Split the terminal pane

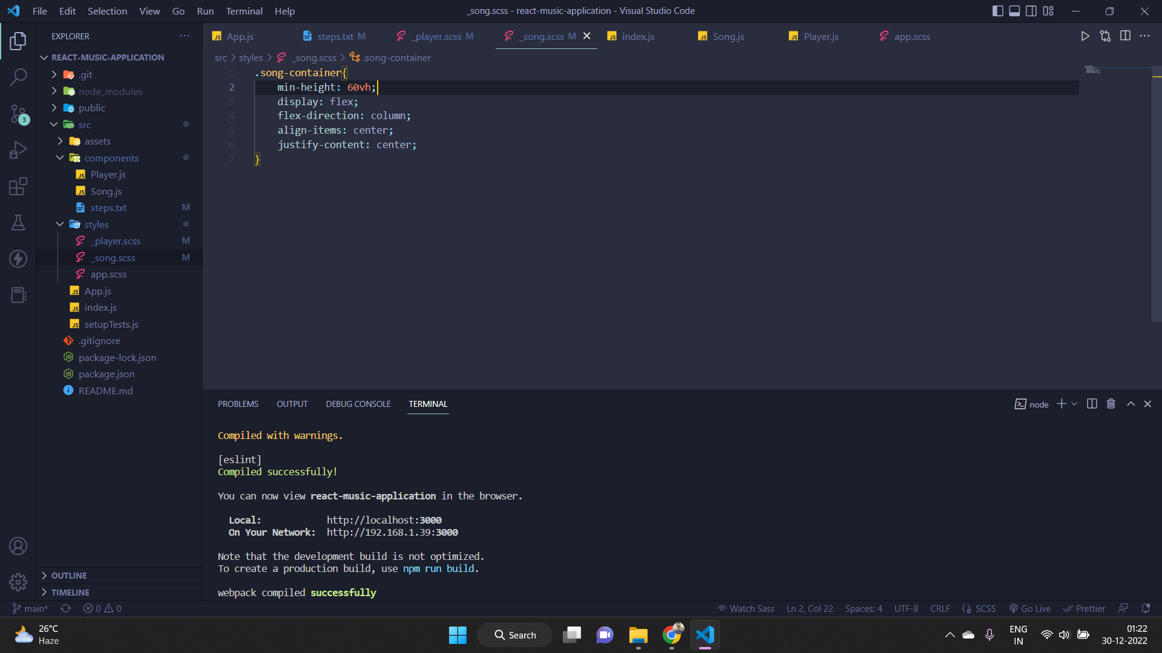coord(1091,403)
